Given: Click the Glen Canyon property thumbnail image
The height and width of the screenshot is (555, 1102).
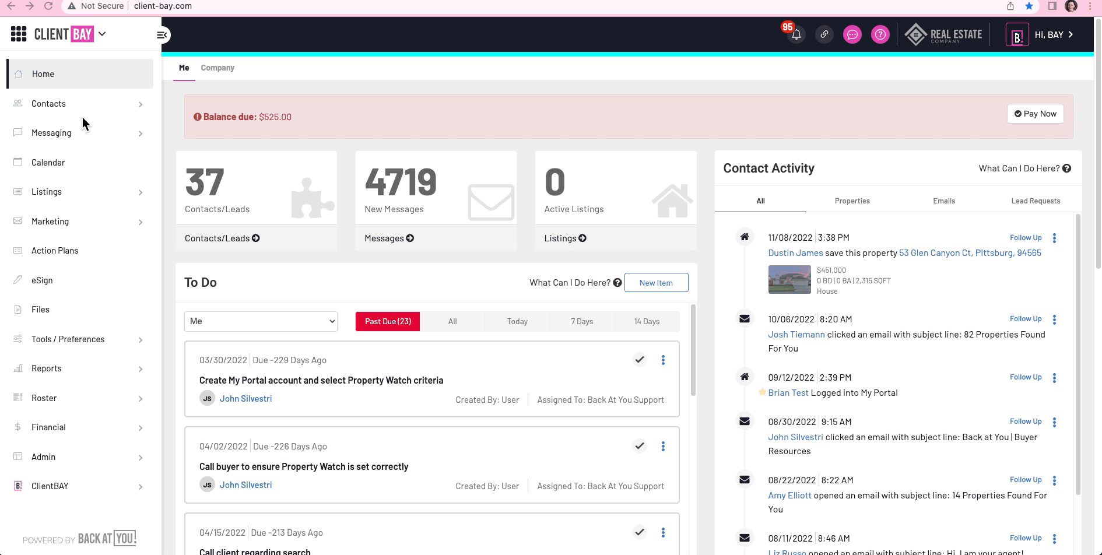Looking at the screenshot, I should [x=789, y=279].
